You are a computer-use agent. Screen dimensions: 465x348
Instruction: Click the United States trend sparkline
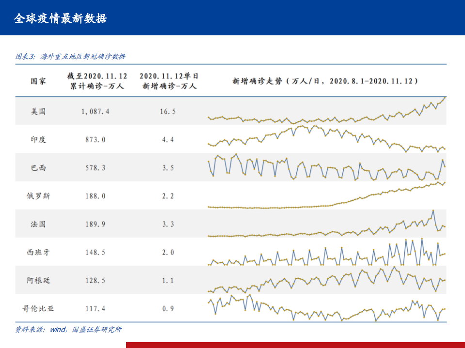[x=326, y=112]
